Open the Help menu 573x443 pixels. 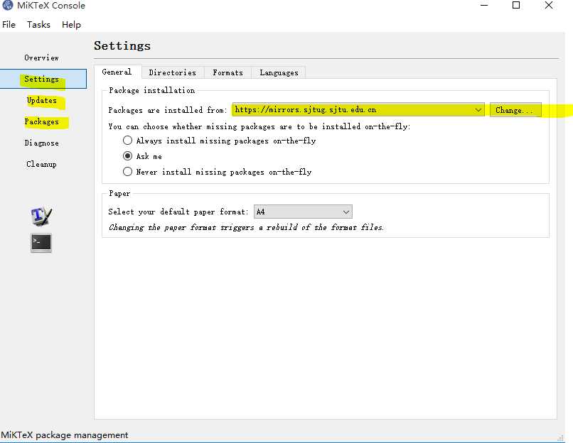coord(71,24)
